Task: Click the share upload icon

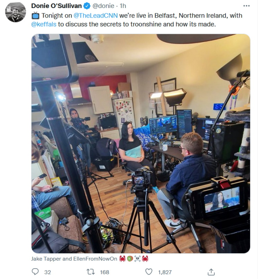Action: (211, 272)
